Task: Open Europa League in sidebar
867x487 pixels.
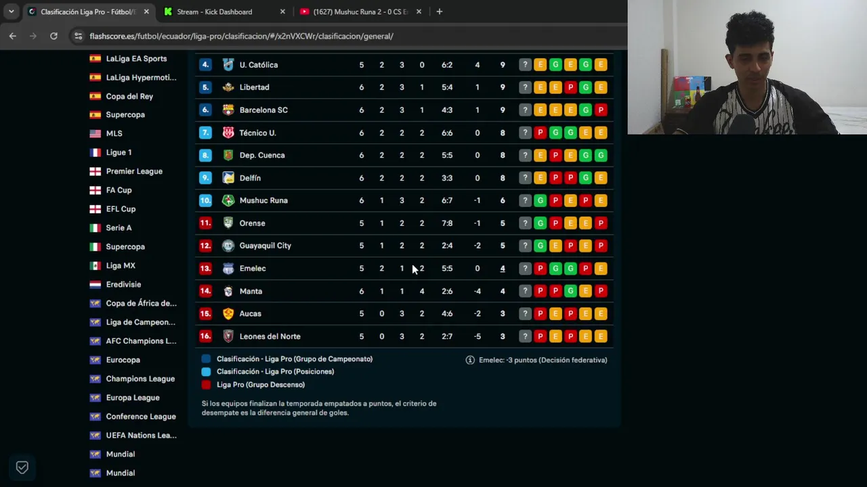Action: [133, 398]
